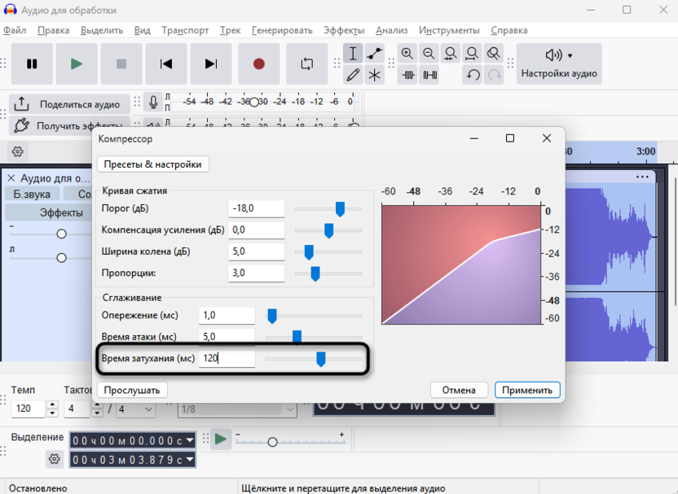678x494 pixels.
Task: Click the Zoom Out magnifier
Action: 429,54
